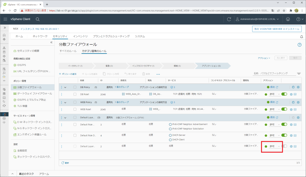Image resolution: width=306 pixels, height=177 pixels.
Task: Open more toolbar actions ellipsis
Action: (x=158, y=74)
